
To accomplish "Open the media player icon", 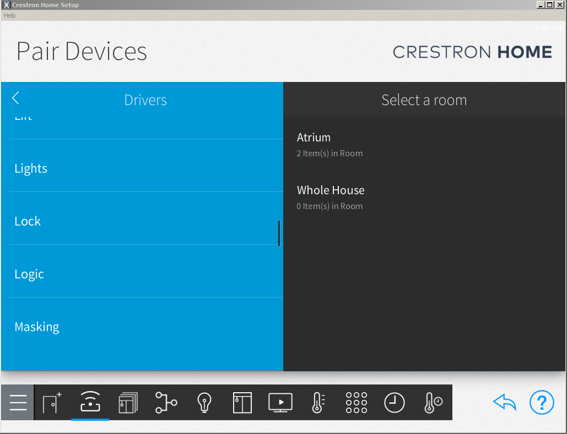I will 280,402.
